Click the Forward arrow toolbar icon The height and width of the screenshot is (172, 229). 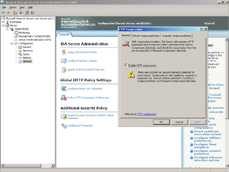[8, 13]
